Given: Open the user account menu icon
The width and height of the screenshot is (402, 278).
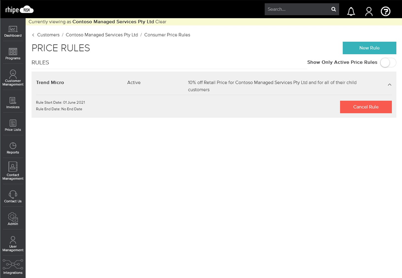Looking at the screenshot, I should click(369, 11).
